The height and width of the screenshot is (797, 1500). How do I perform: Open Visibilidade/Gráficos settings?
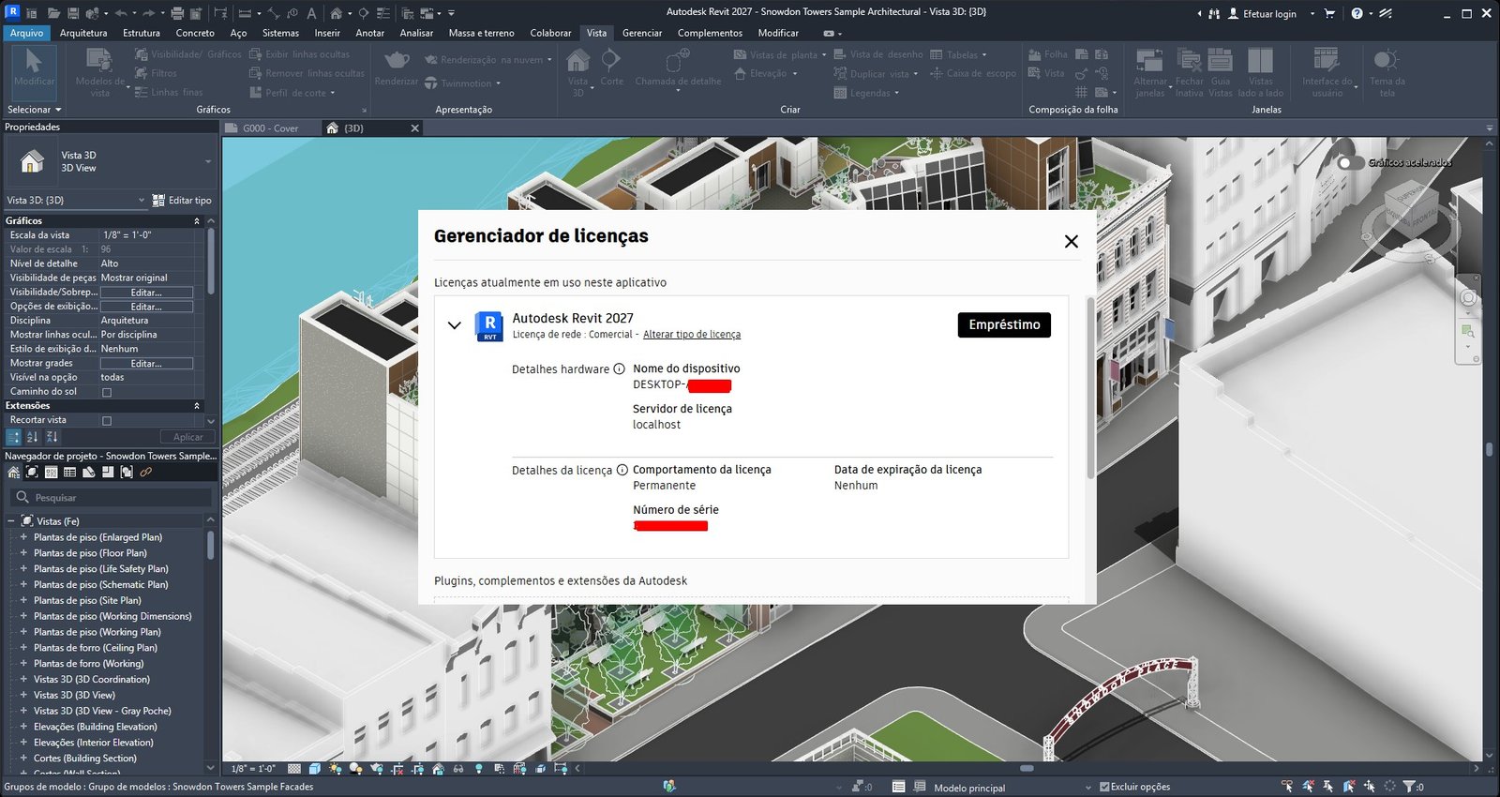point(188,54)
